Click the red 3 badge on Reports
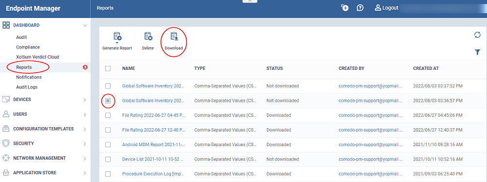The height and width of the screenshot is (182, 487). (x=85, y=67)
